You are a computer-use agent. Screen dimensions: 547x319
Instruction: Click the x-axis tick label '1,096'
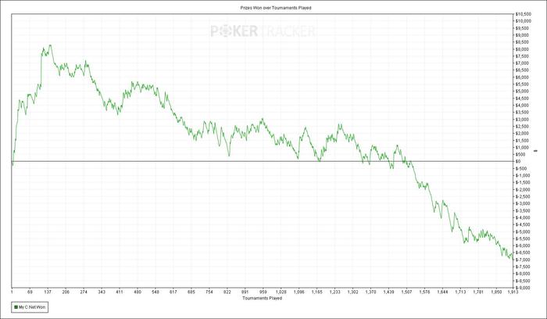pos(299,292)
